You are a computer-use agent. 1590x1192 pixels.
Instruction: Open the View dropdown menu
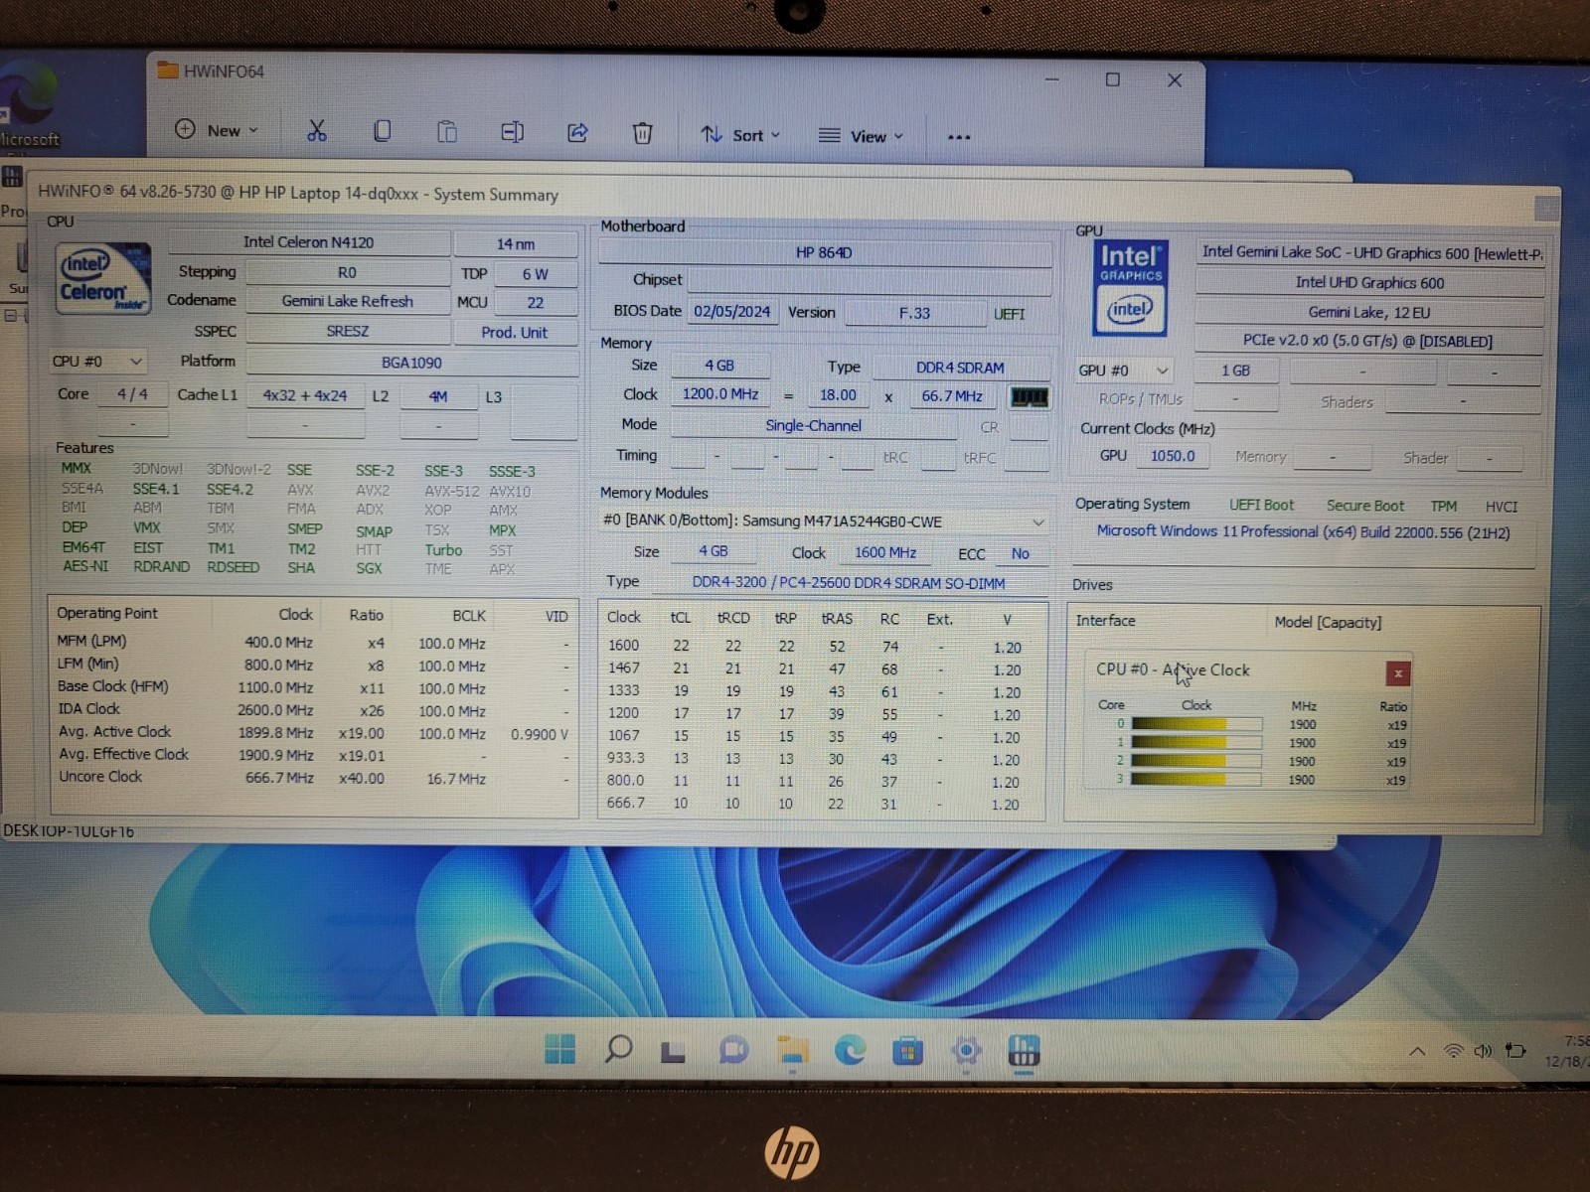tap(861, 136)
